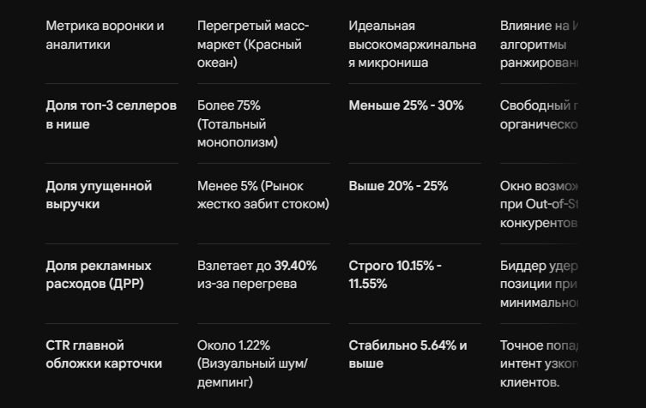Viewport: 646px width, 408px height.
Task: Click the 'Стабильно 5.64% и выше' cell
Action: tap(408, 355)
